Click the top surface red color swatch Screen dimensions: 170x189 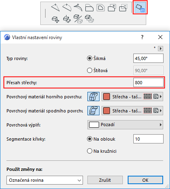pos(106,97)
